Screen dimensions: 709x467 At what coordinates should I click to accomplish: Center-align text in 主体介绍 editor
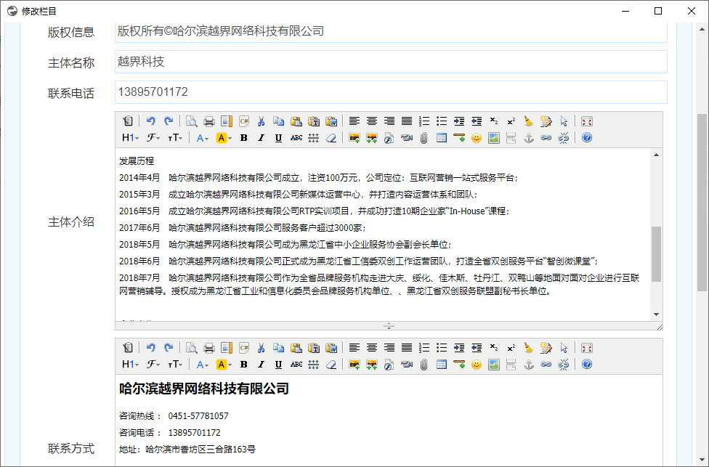click(x=372, y=121)
